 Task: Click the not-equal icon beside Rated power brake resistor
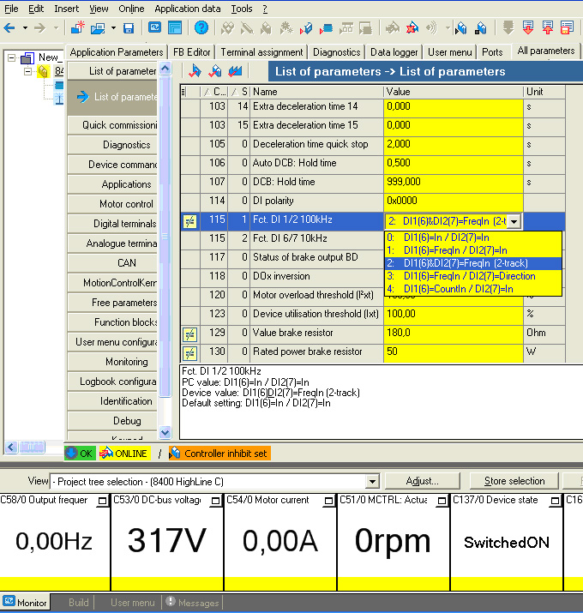[190, 352]
